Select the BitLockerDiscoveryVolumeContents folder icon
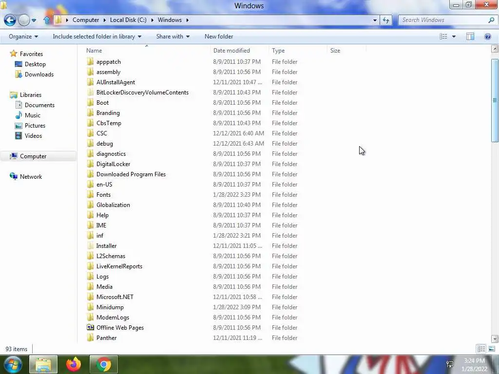Image resolution: width=499 pixels, height=374 pixels. [90, 92]
